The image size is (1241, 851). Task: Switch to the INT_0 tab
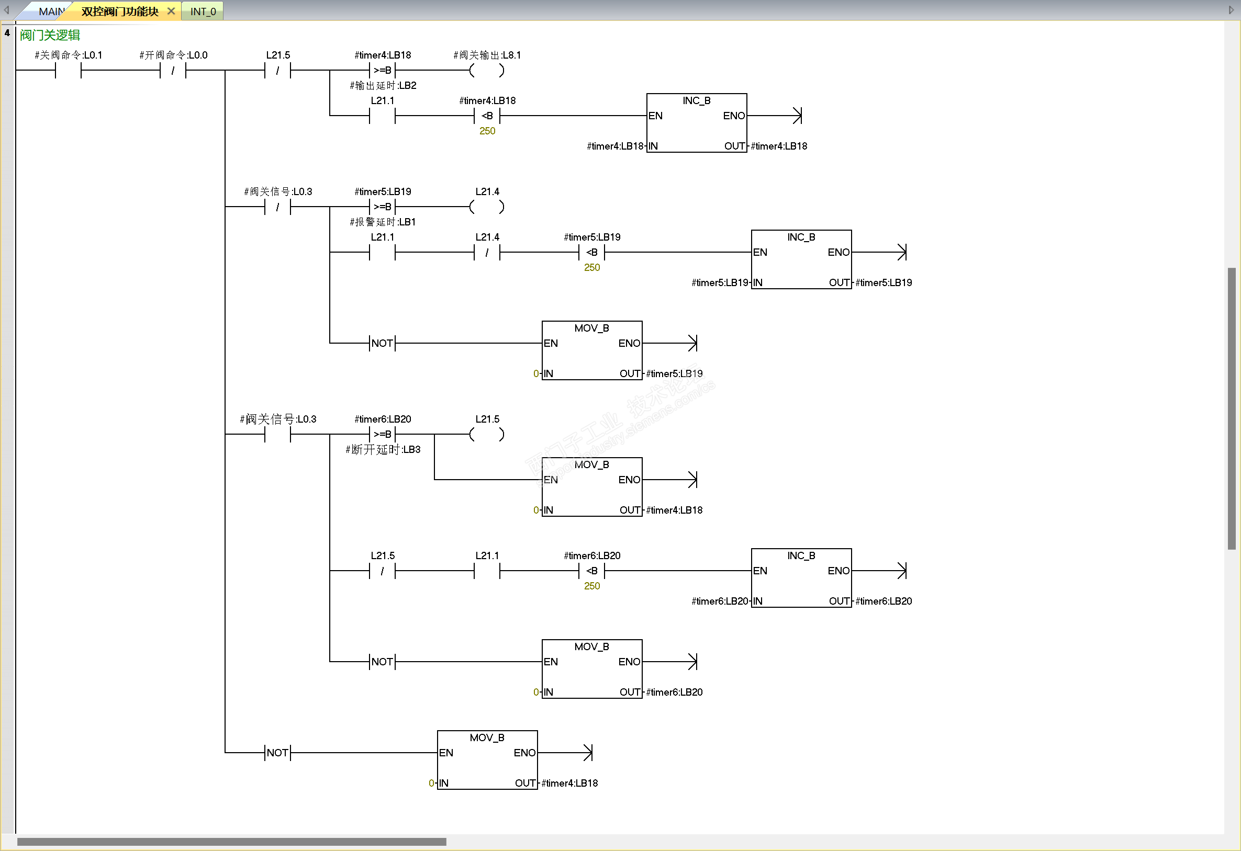[203, 11]
